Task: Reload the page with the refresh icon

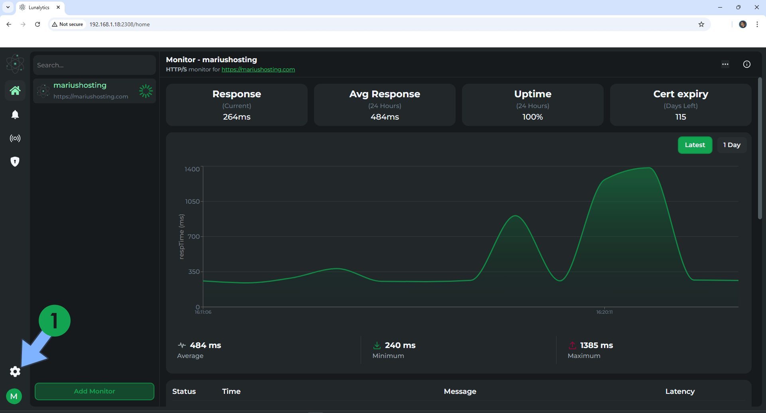Action: (x=38, y=24)
